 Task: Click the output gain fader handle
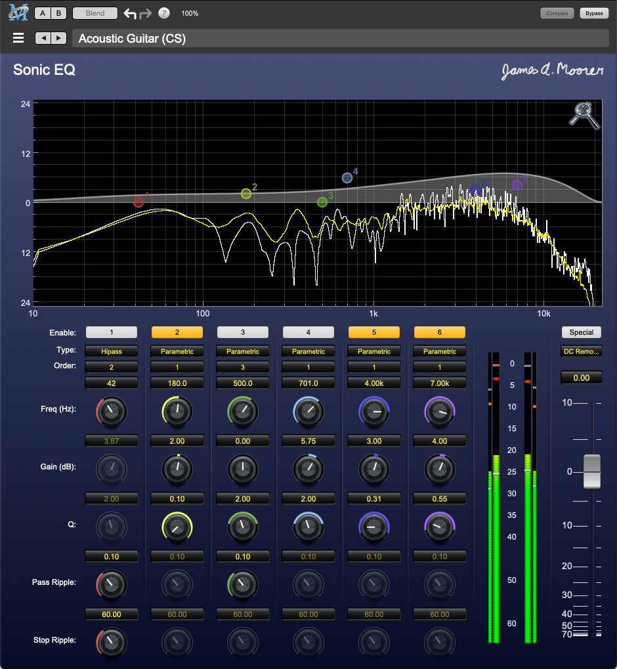coord(592,471)
